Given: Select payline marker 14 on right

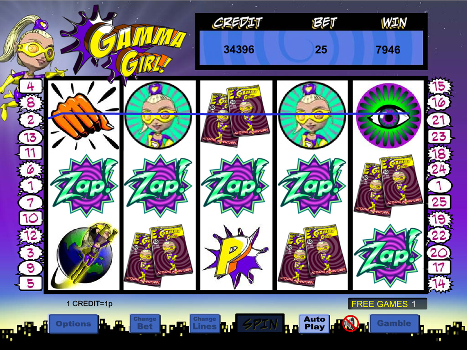Looking at the screenshot, I should [440, 283].
